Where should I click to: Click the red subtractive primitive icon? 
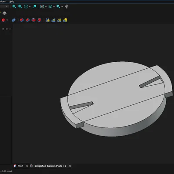3,20
